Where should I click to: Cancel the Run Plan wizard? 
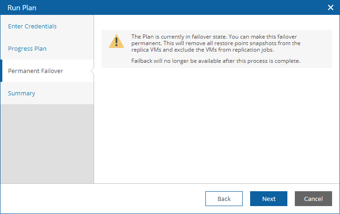(313, 199)
